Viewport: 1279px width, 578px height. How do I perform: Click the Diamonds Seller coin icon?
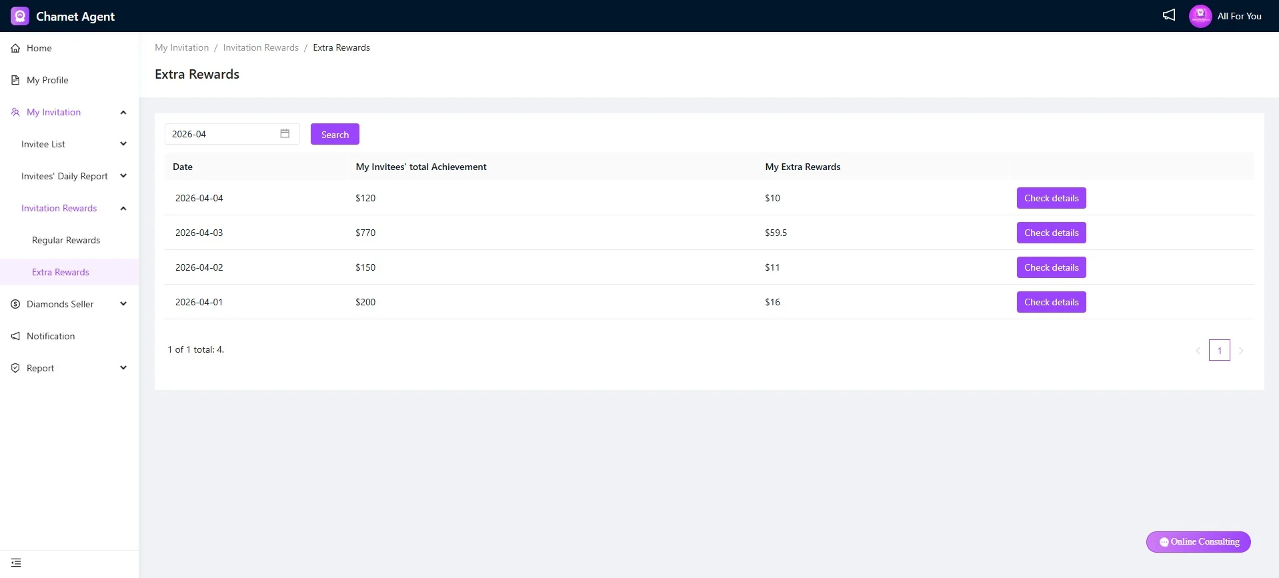click(15, 304)
